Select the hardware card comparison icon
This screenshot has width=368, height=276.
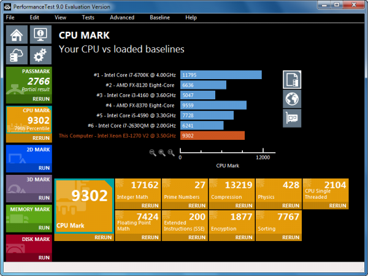tap(292, 118)
